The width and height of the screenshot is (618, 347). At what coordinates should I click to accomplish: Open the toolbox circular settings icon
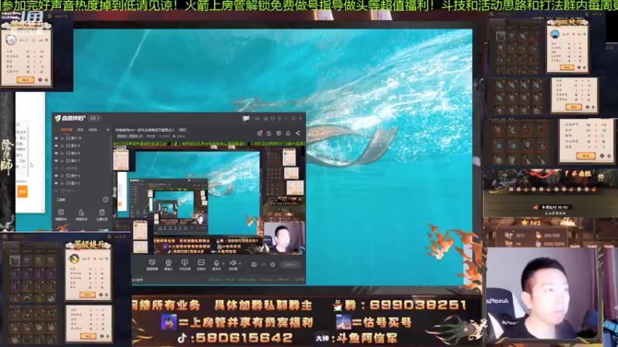[x=106, y=200]
